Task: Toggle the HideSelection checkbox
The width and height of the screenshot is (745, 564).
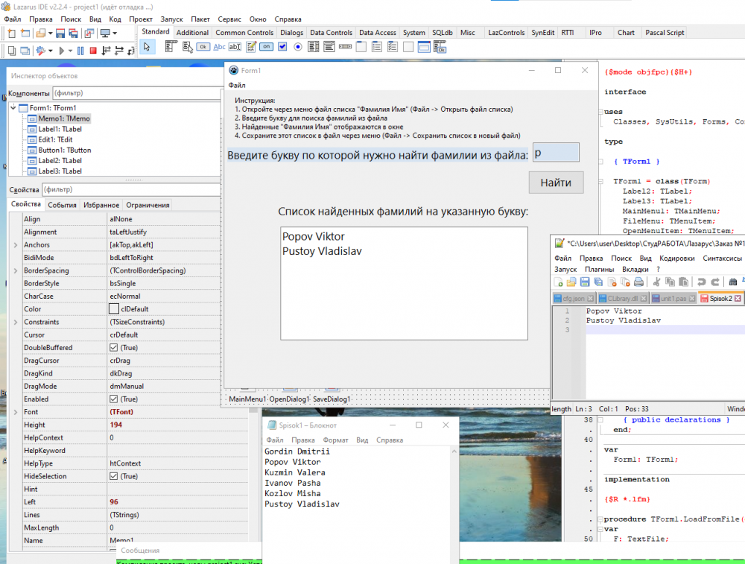Action: tap(114, 476)
